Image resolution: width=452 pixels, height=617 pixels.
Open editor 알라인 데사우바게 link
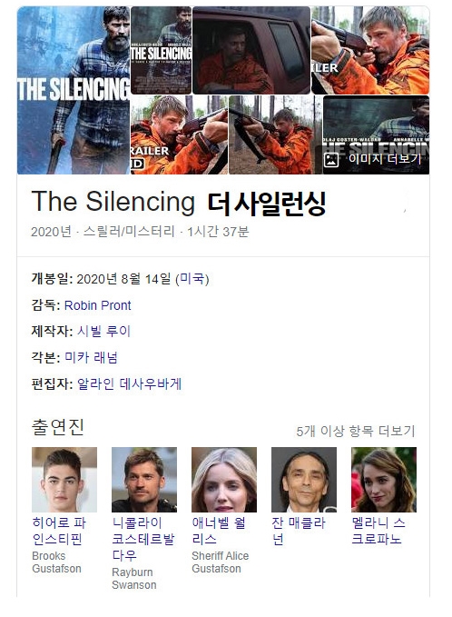(129, 384)
